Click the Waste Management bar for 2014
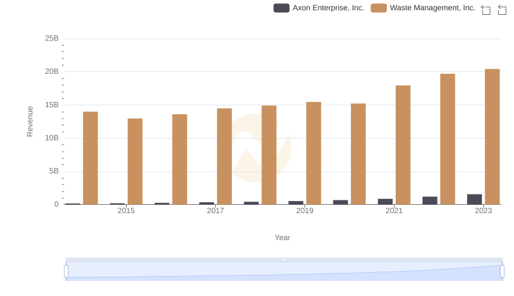Image resolution: width=514 pixels, height=296 pixels. 91,158
